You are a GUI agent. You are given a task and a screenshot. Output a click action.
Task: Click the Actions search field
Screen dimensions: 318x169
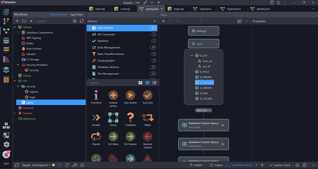(112, 83)
